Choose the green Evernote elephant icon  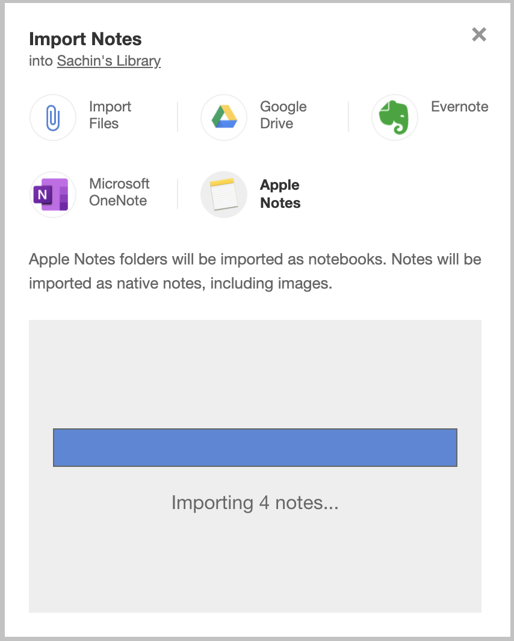pyautogui.click(x=394, y=117)
